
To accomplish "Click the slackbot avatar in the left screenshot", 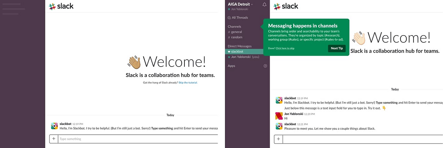I will click(54, 126).
